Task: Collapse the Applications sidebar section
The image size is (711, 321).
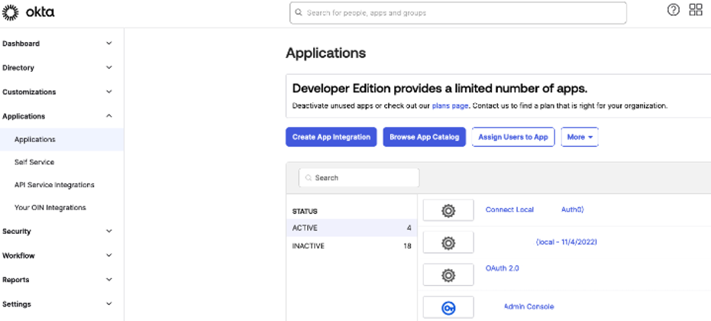Action: (x=57, y=116)
